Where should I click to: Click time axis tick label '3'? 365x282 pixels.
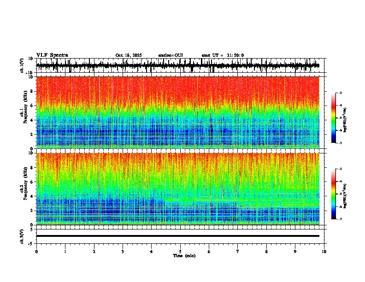click(123, 252)
